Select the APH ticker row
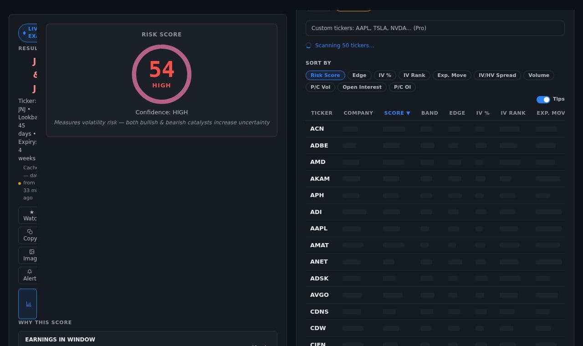Viewport: 583px width, 346px height. click(435, 195)
